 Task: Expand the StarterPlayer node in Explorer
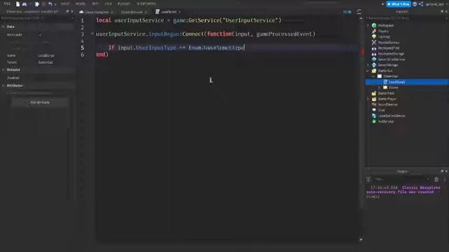pos(368,99)
